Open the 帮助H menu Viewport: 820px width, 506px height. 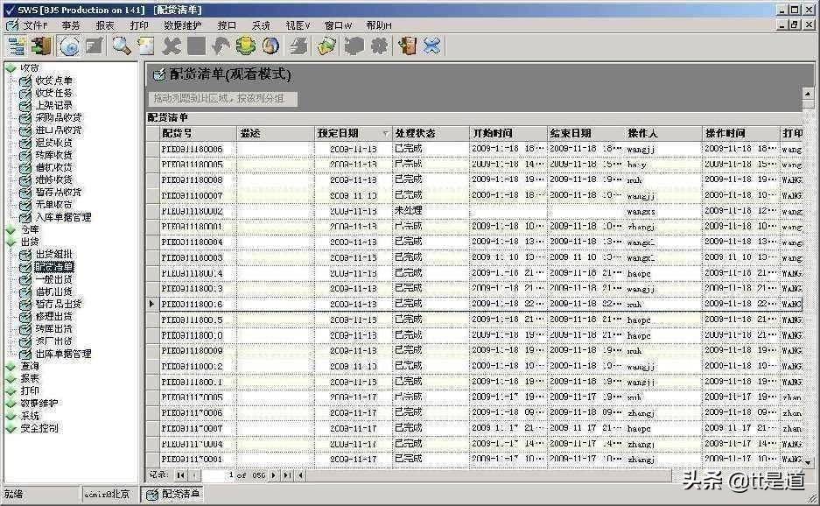[x=379, y=25]
